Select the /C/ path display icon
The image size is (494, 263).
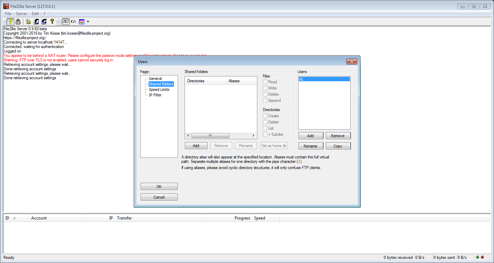(x=66, y=21)
